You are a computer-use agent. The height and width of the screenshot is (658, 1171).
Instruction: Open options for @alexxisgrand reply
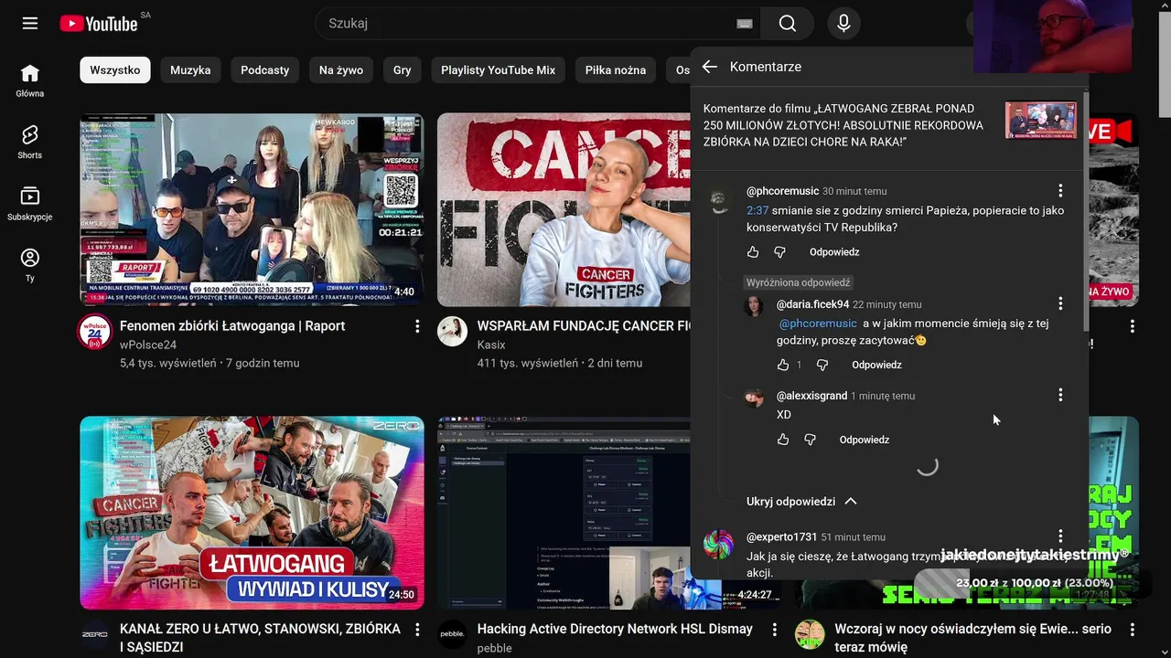(1060, 395)
